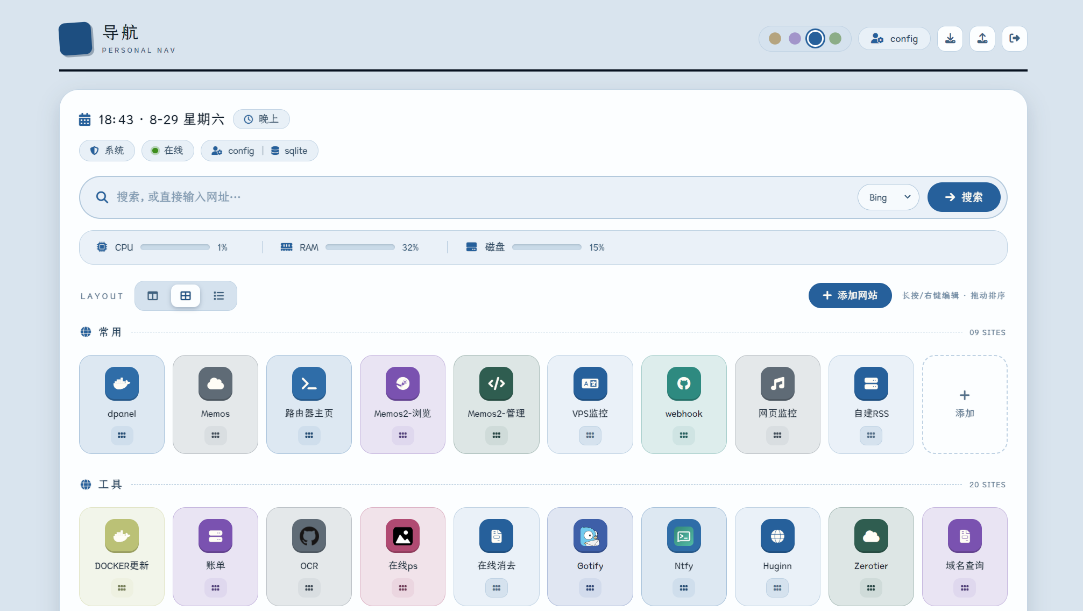Select the tan theme color
Image resolution: width=1083 pixels, height=611 pixels.
(x=775, y=39)
